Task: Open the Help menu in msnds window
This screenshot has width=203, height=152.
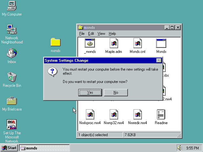Action: (112, 34)
